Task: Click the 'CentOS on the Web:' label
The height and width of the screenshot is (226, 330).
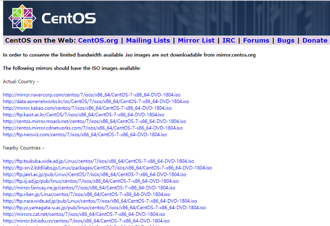Action: point(40,40)
